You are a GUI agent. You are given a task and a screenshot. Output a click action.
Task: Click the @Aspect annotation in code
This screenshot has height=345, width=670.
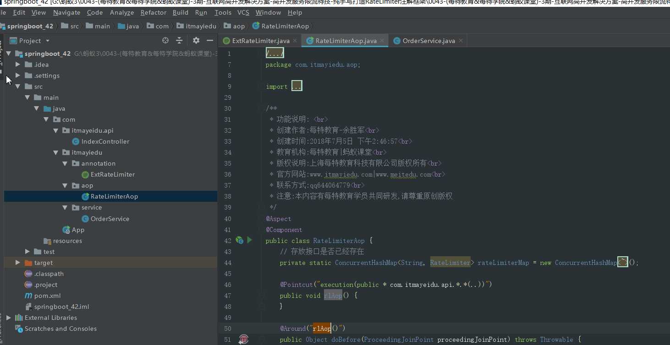click(278, 219)
